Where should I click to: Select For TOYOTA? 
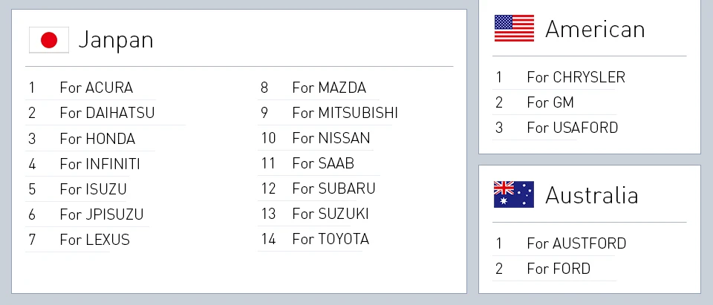331,239
